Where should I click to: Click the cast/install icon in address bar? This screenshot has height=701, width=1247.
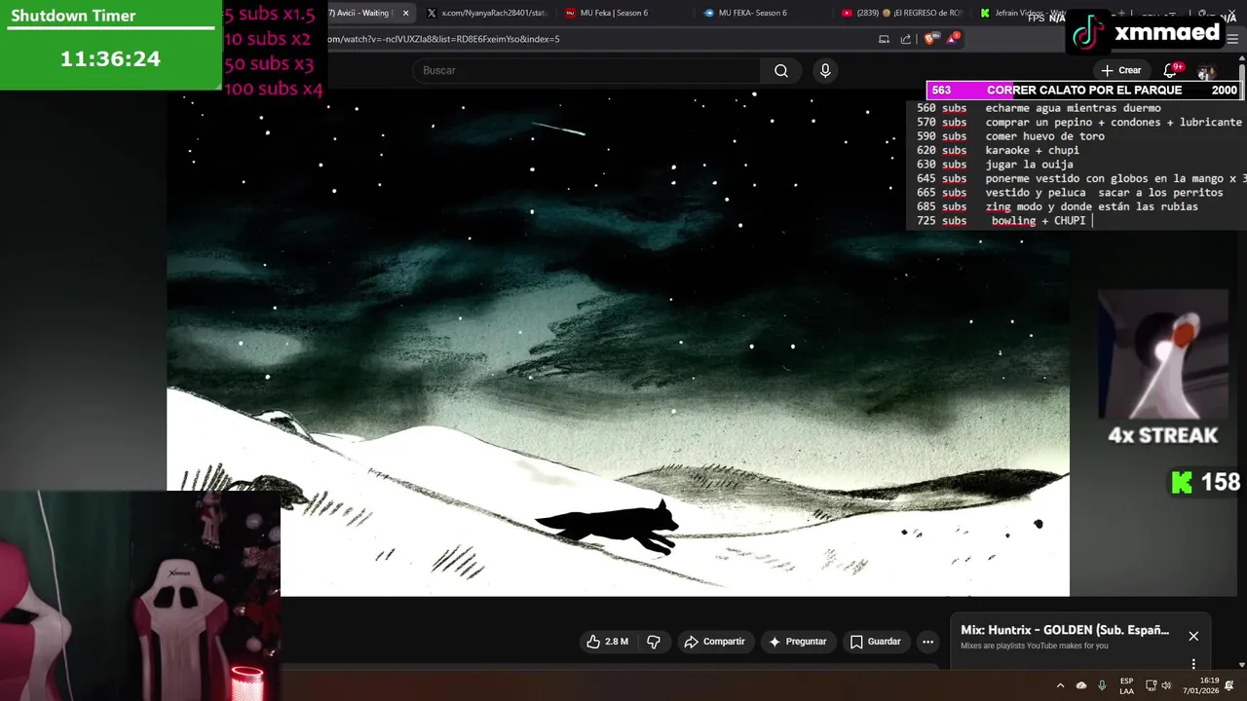884,39
